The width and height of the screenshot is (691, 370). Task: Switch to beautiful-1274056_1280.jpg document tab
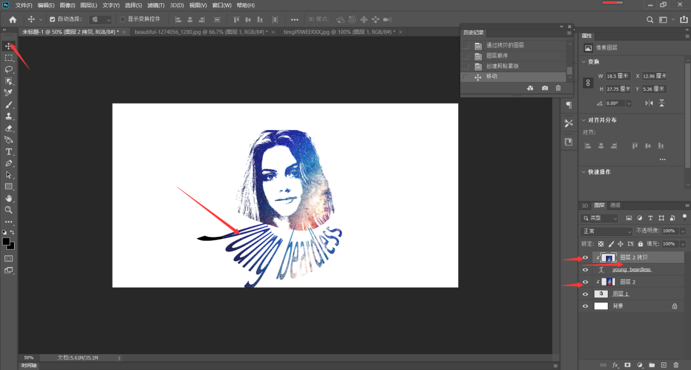[202, 31]
